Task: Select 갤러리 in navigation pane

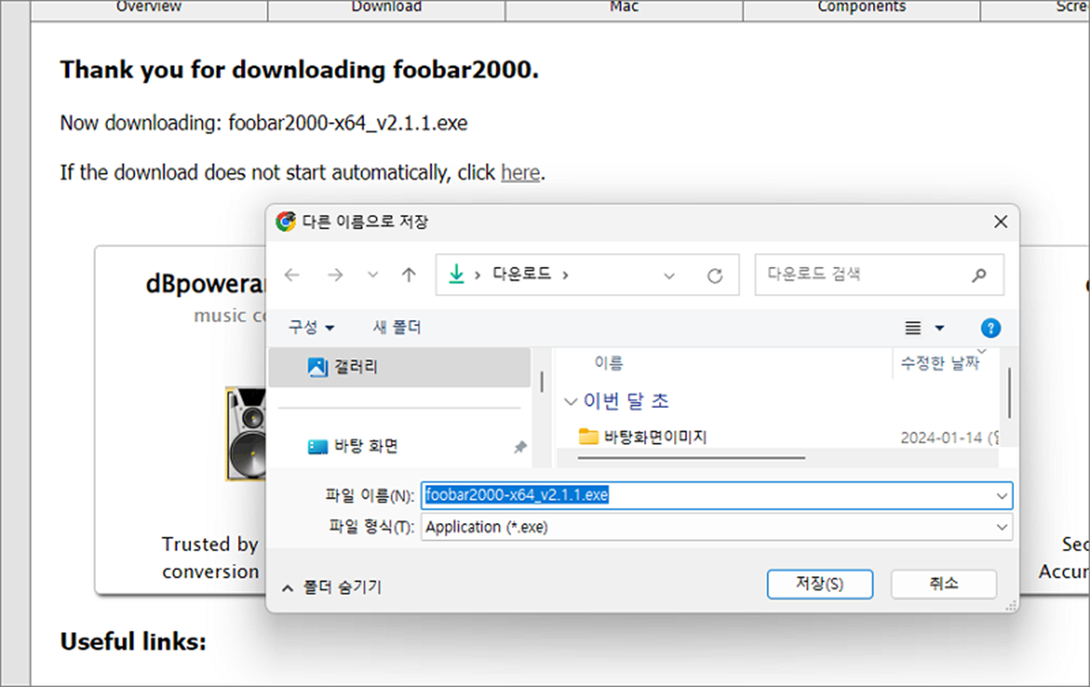Action: [399, 367]
